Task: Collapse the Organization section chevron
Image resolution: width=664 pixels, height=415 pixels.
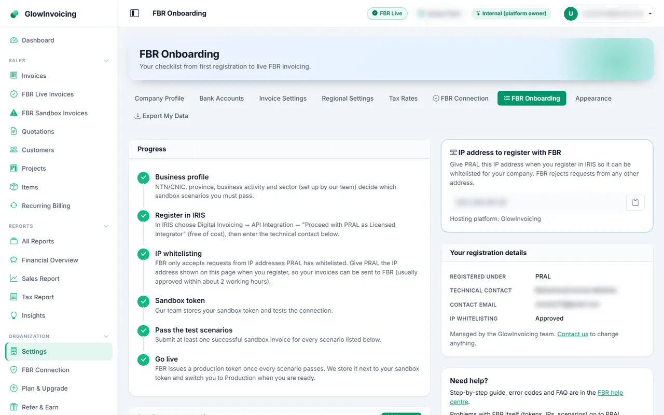Action: tap(106, 337)
